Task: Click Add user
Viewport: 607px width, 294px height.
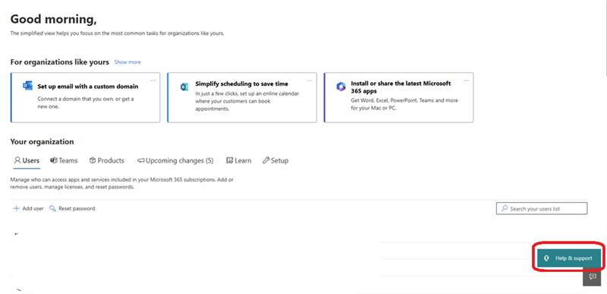Action: pos(28,208)
